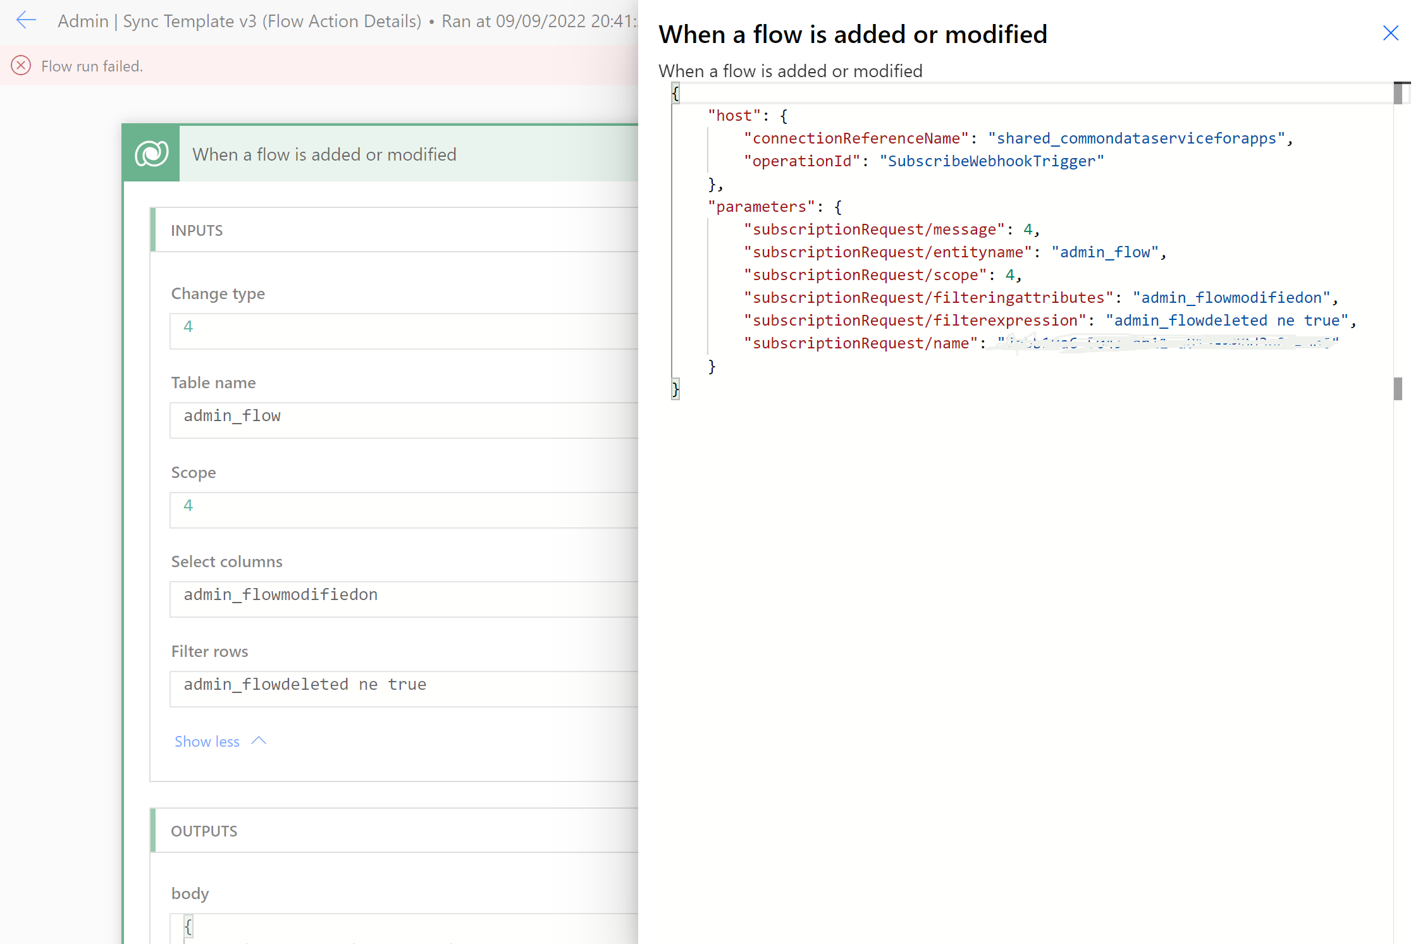The height and width of the screenshot is (944, 1418).
Task: Click the Show less chevron arrow
Action: (x=259, y=740)
